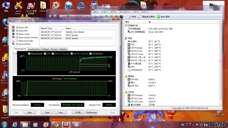The image size is (228, 128).
Task: Click the Report (報告) toolbar icon
Action: click(x=129, y=17)
